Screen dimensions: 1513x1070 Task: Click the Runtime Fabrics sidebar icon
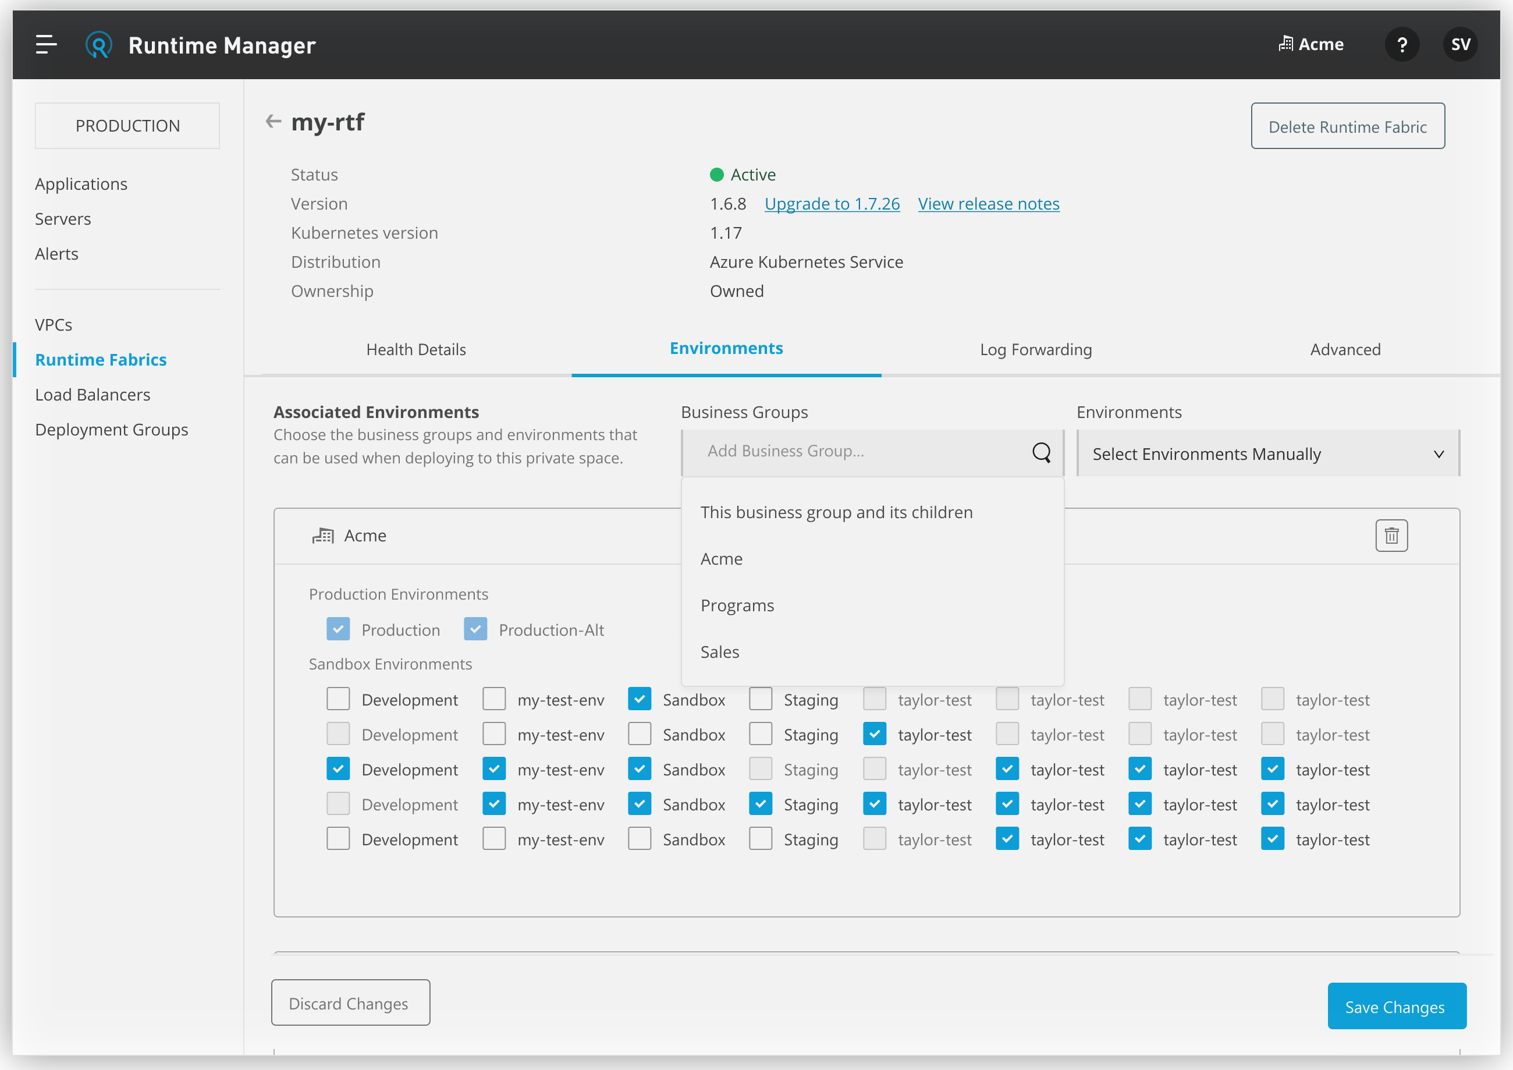click(101, 358)
